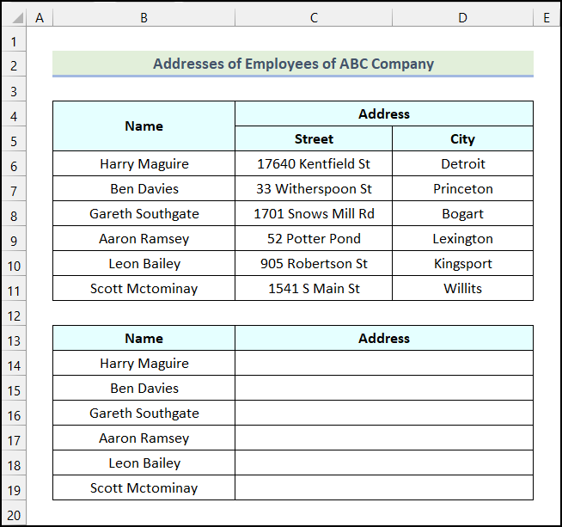The width and height of the screenshot is (562, 527).
Task: Select the '1541 S Main St' cell
Action: 314,288
